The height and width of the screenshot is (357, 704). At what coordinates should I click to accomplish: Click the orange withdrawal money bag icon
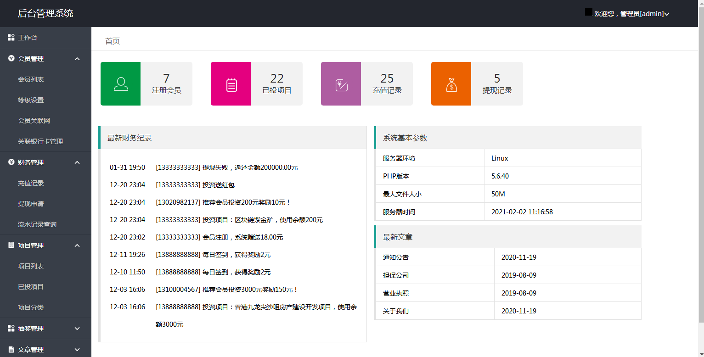(451, 84)
